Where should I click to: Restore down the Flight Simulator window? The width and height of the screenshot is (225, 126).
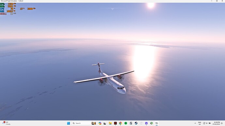(217, 1)
